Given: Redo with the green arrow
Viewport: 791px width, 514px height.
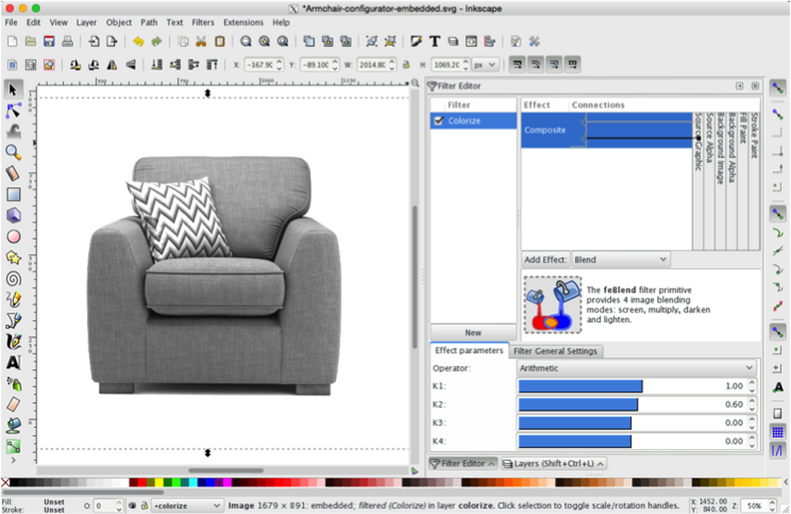Looking at the screenshot, I should click(x=157, y=41).
